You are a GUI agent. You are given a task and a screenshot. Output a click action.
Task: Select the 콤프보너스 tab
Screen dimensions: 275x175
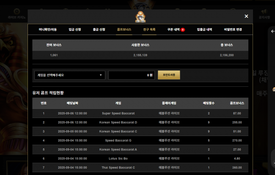click(x=124, y=29)
